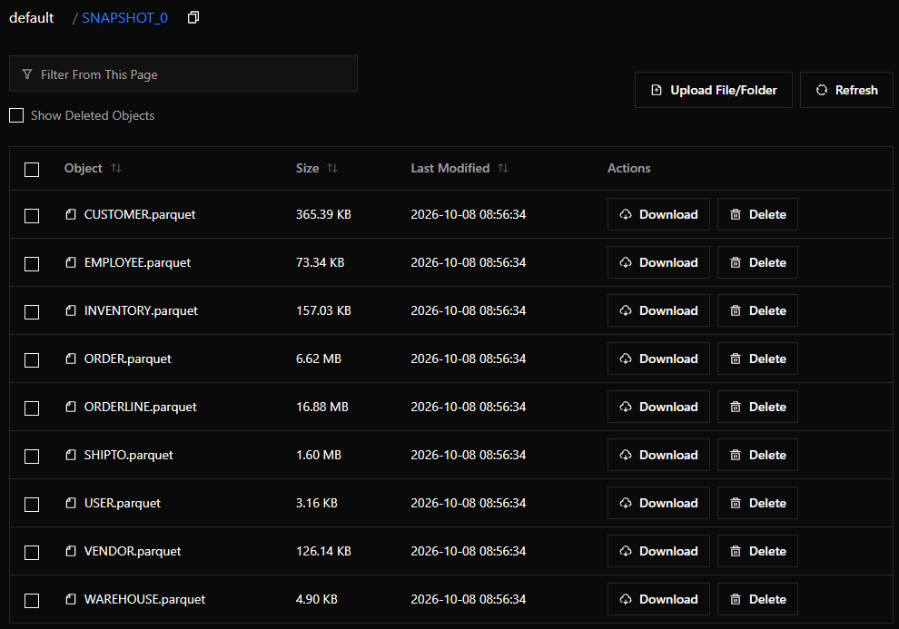Click the file icon beside INVENTORY.parquet
The width and height of the screenshot is (899, 629).
(71, 310)
